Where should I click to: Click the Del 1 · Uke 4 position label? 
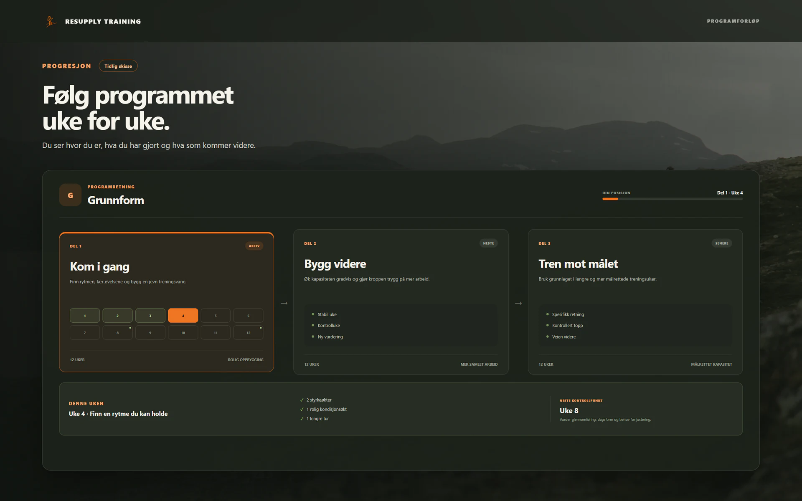point(730,193)
